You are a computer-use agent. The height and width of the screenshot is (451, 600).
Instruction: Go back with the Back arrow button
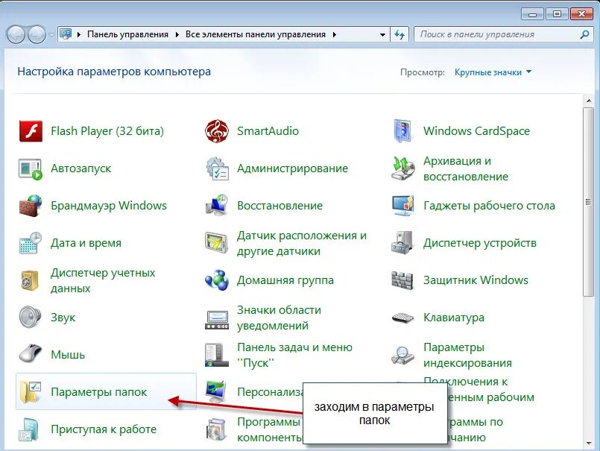pyautogui.click(x=16, y=34)
